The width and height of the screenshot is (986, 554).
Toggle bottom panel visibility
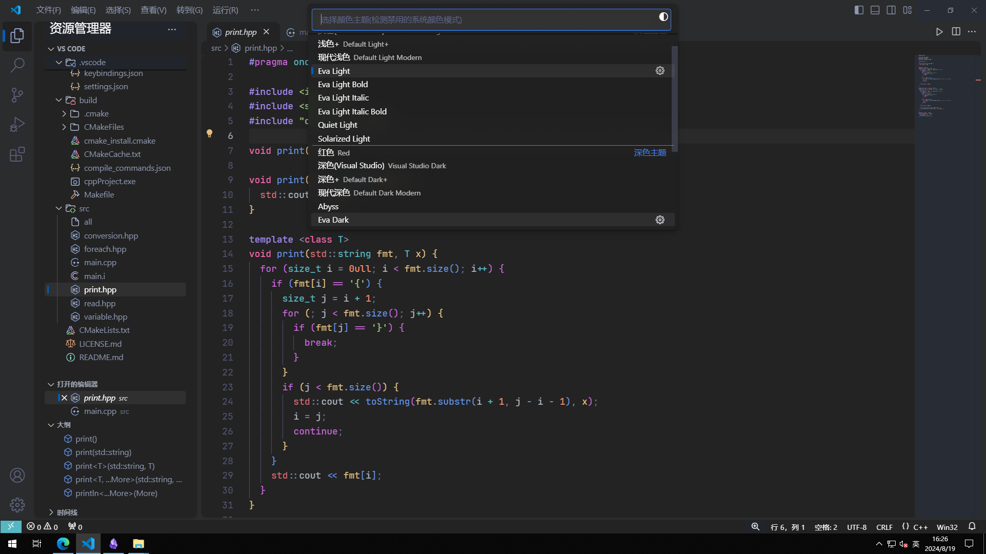click(875, 10)
